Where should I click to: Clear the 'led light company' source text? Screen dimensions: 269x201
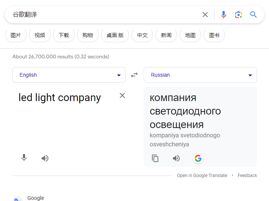[x=122, y=95]
